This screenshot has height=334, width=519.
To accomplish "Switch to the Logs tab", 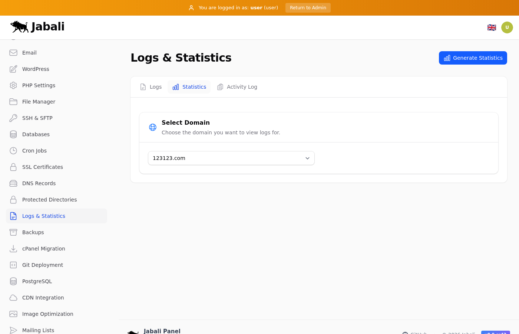I will click(151, 87).
